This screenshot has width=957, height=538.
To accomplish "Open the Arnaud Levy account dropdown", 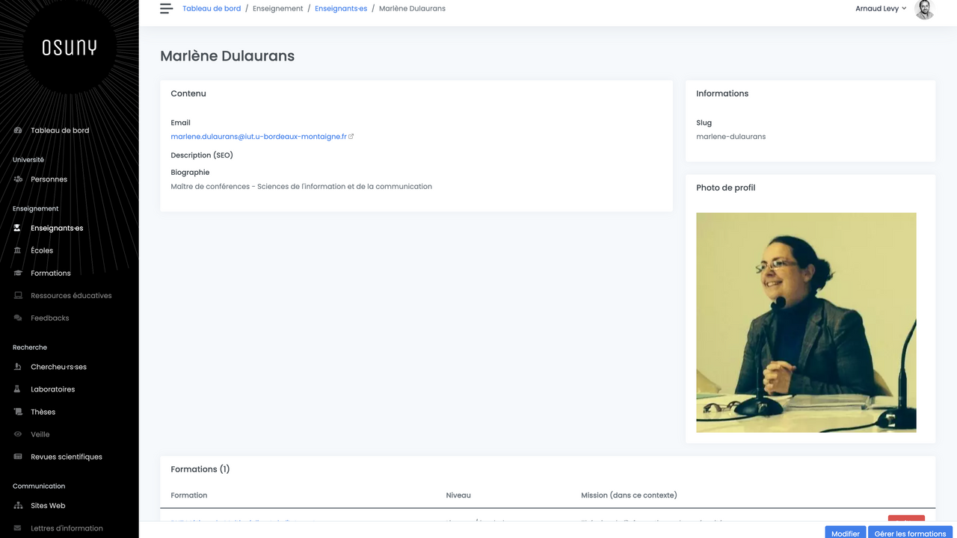I will (x=881, y=8).
